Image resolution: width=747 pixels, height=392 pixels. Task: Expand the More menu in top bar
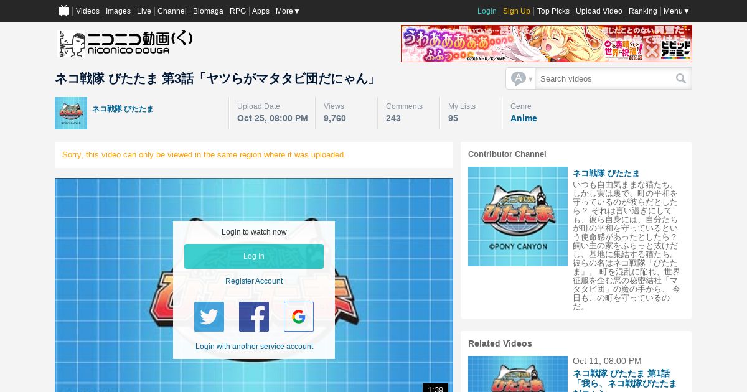288,11
